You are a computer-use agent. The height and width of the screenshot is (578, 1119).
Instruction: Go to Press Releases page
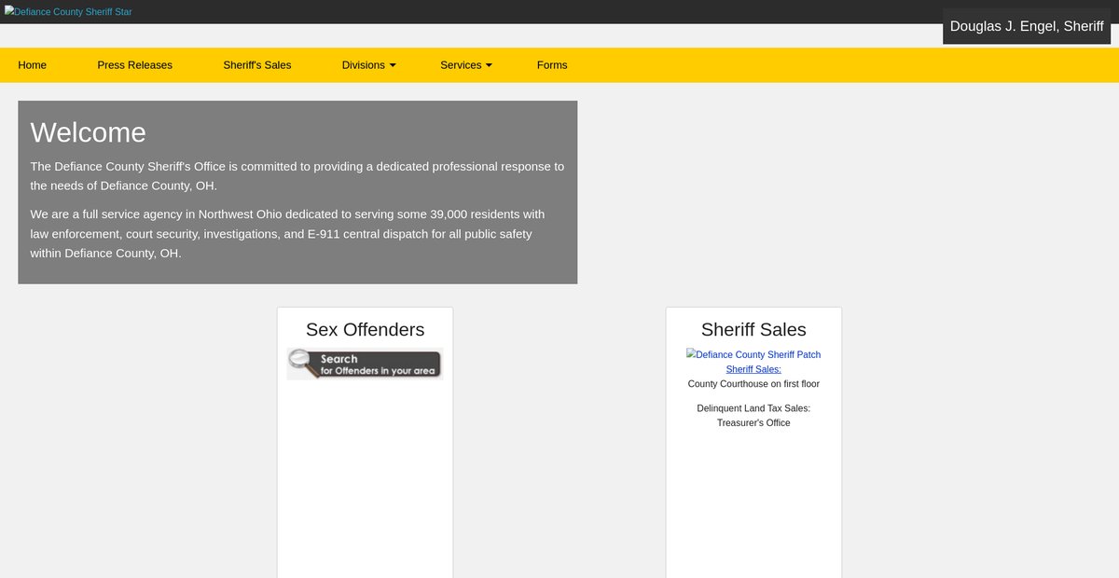135,65
